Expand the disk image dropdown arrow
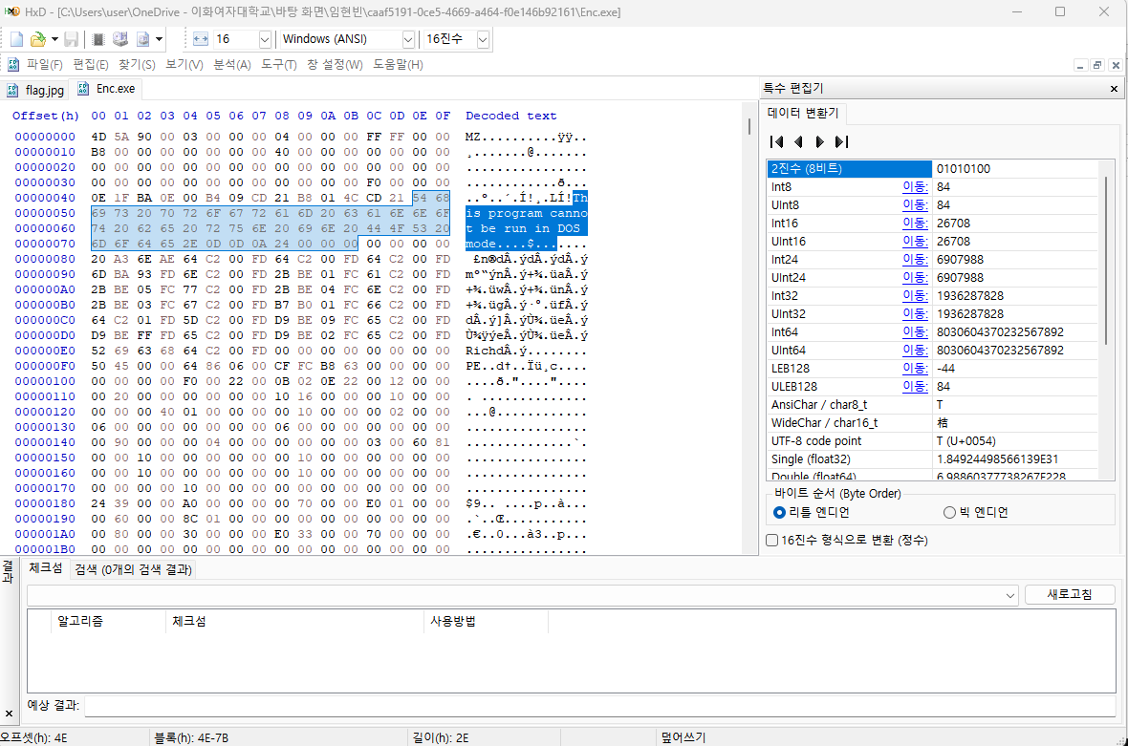The height and width of the screenshot is (746, 1128). (159, 39)
